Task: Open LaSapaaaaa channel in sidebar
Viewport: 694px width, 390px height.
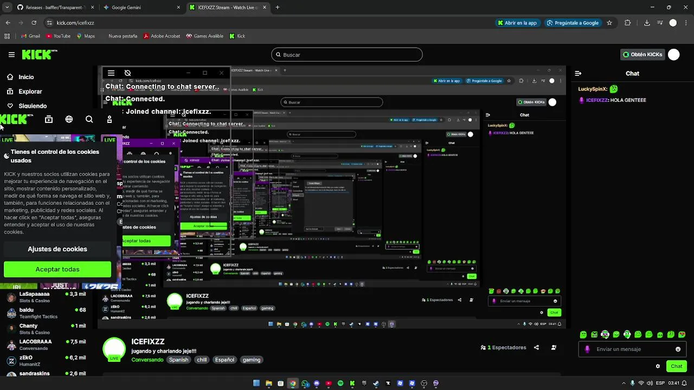Action: 46,297
